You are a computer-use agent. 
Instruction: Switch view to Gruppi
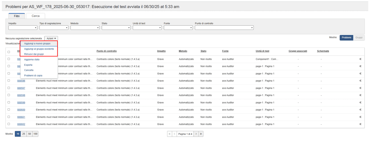pos(359,38)
